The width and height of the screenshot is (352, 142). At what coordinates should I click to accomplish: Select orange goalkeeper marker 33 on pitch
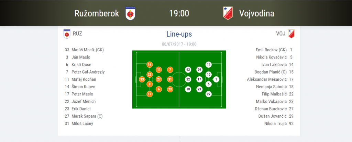coord(142,79)
